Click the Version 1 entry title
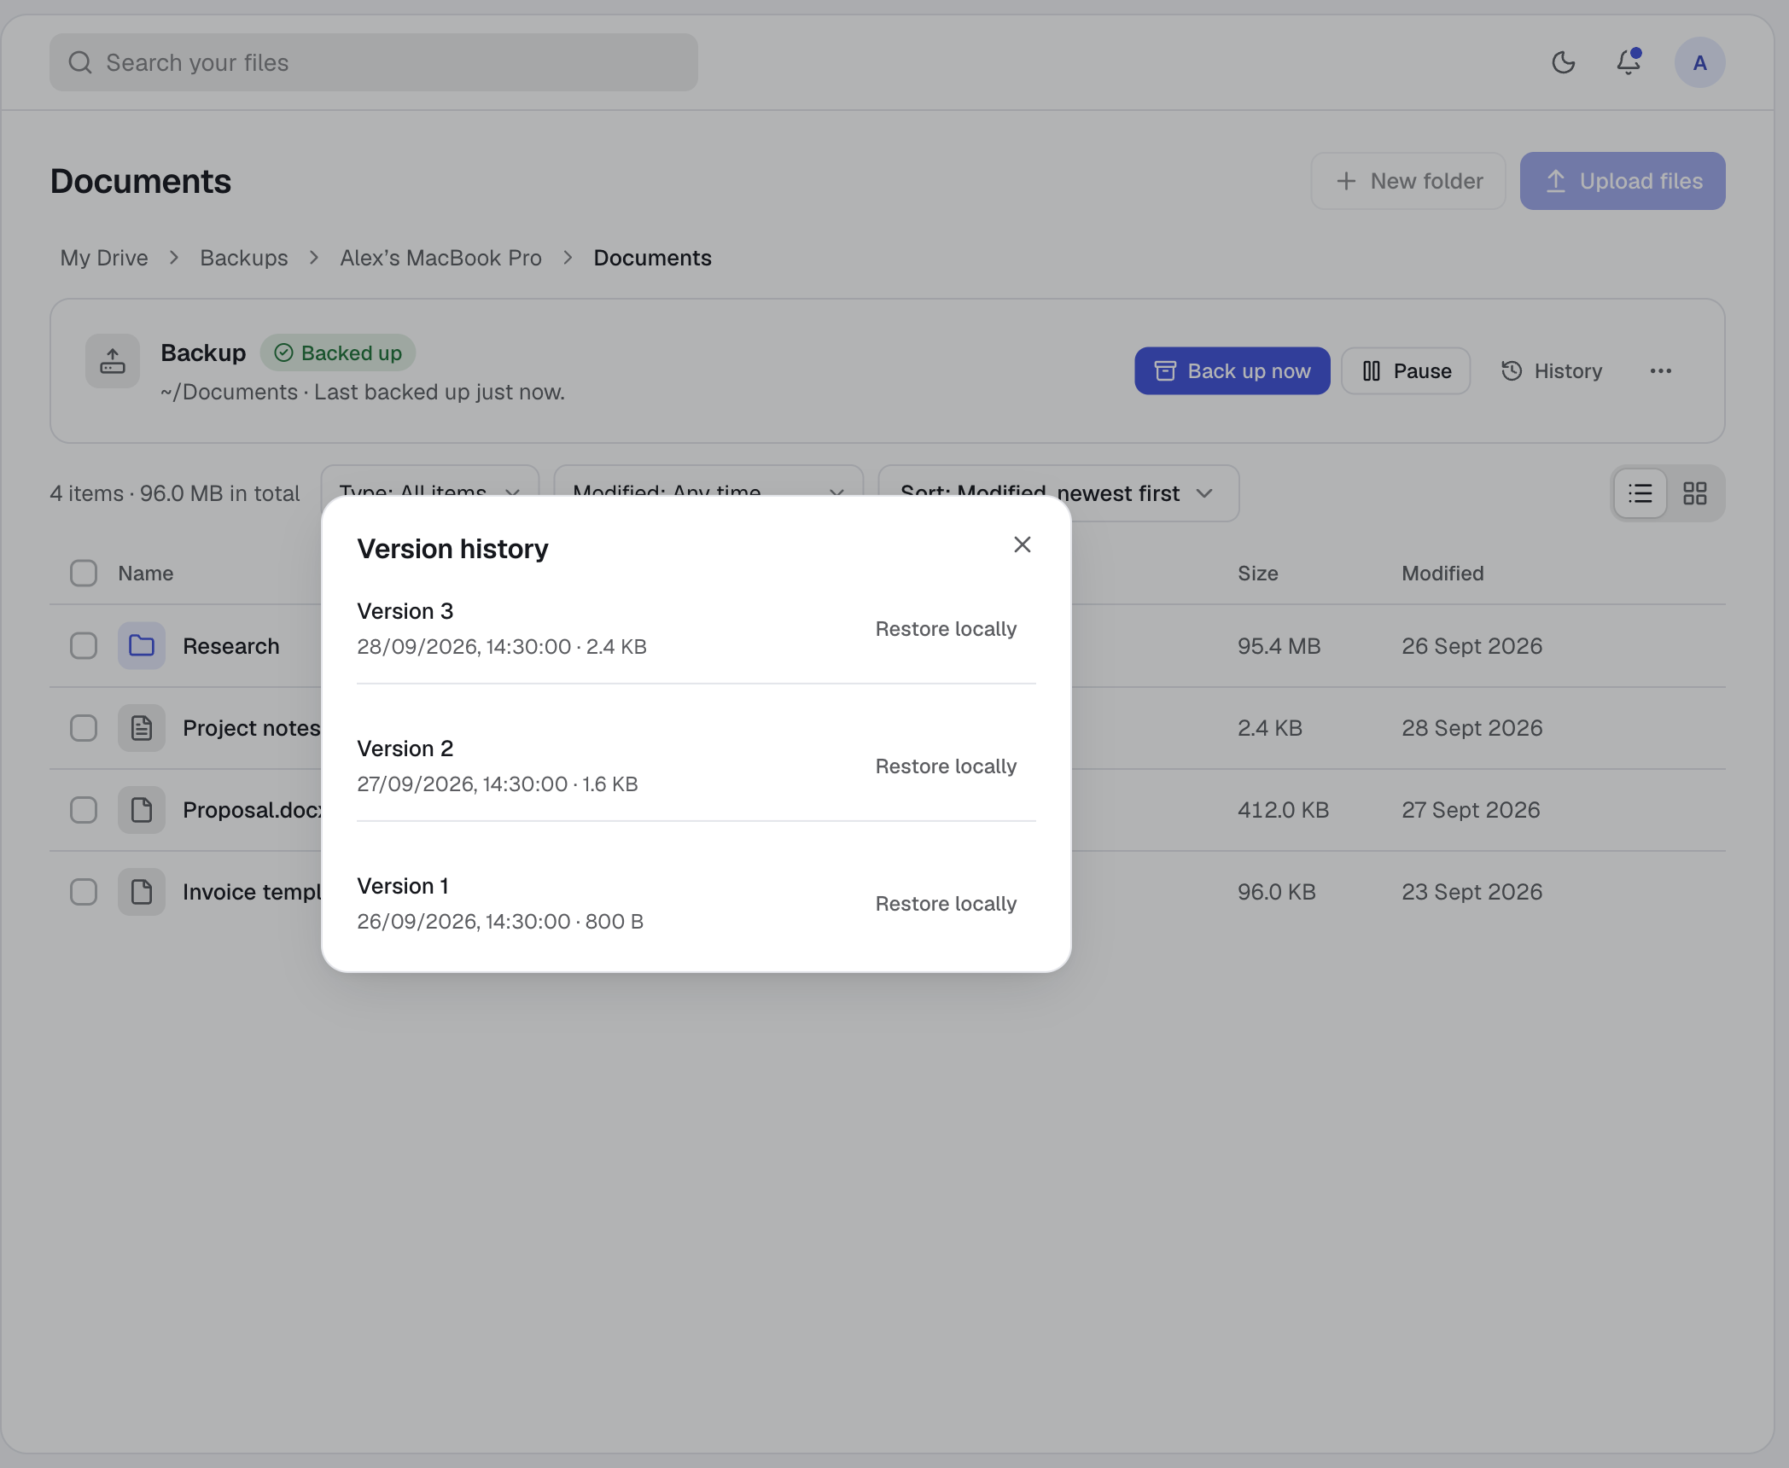The width and height of the screenshot is (1789, 1468). click(403, 886)
